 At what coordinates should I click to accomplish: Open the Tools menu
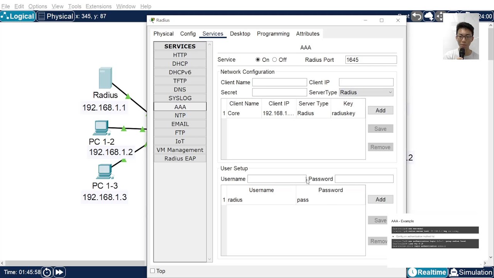74,6
